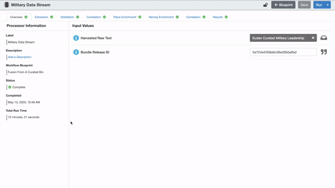
Task: Click the Harvested Raw Text label
Action: click(x=96, y=38)
